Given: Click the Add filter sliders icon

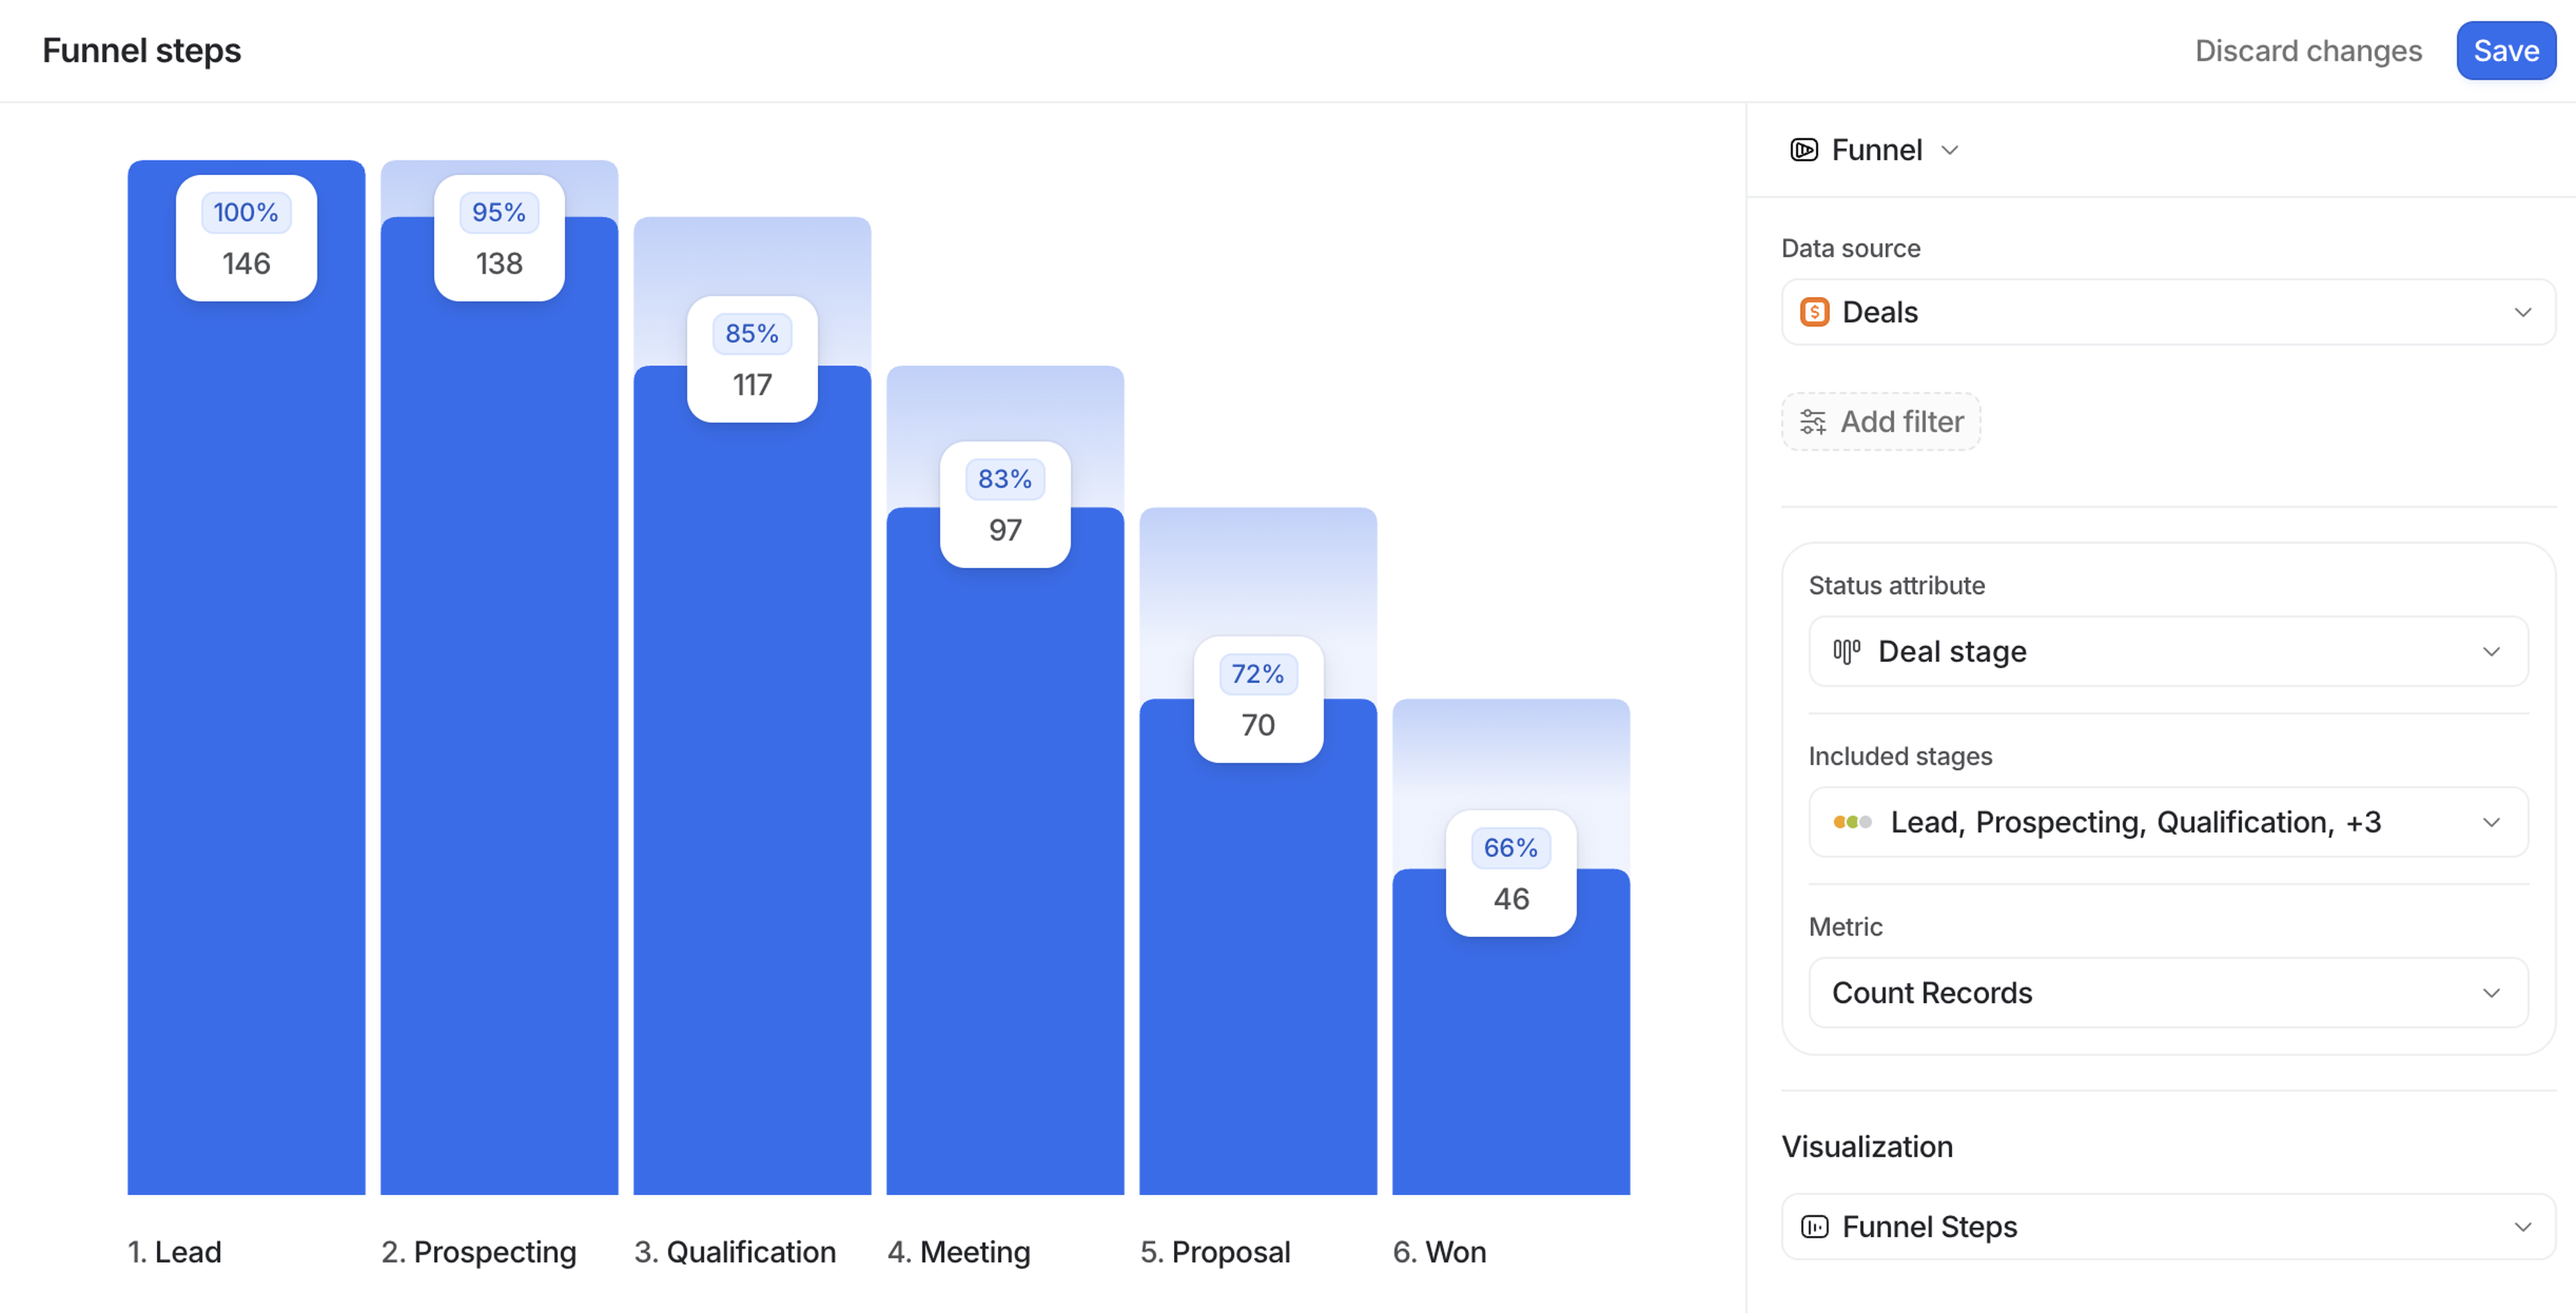Looking at the screenshot, I should coord(1812,422).
